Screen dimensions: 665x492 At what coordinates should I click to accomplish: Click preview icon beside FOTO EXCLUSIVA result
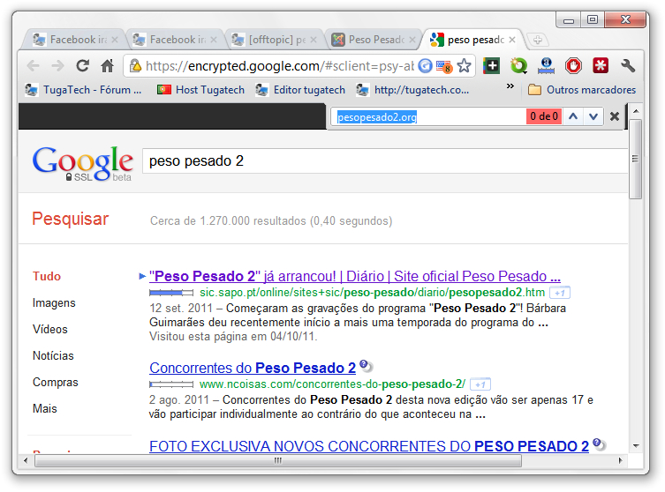599,444
